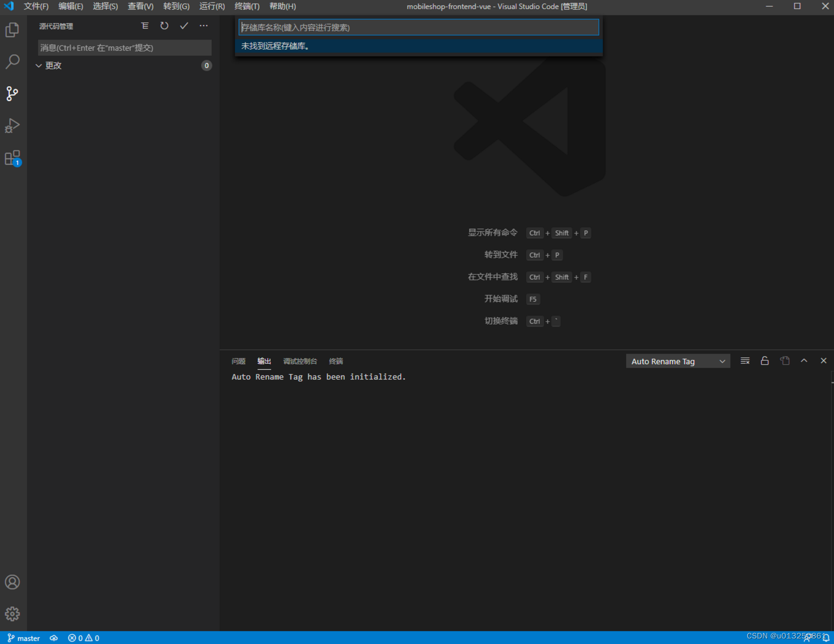Screen dimensions: 834x644
Task: Open notifications bell in status bar
Action: (x=825, y=638)
